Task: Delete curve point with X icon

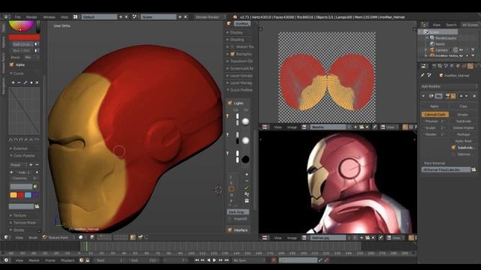Action: (x=37, y=82)
